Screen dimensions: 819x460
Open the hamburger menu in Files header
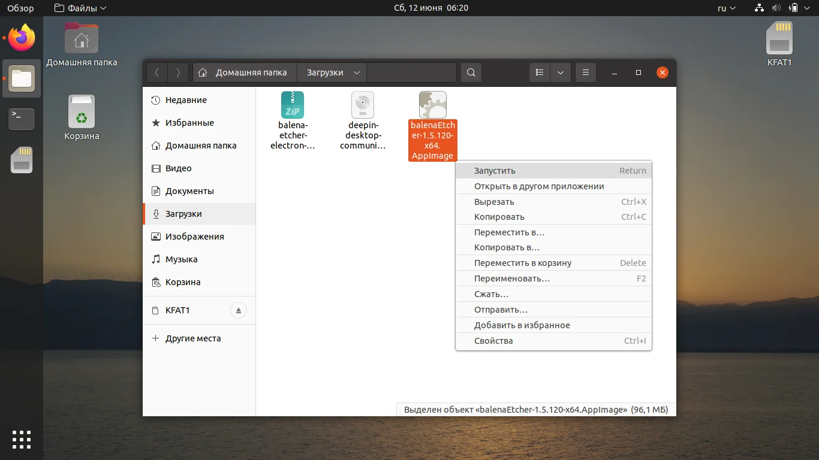coord(586,72)
